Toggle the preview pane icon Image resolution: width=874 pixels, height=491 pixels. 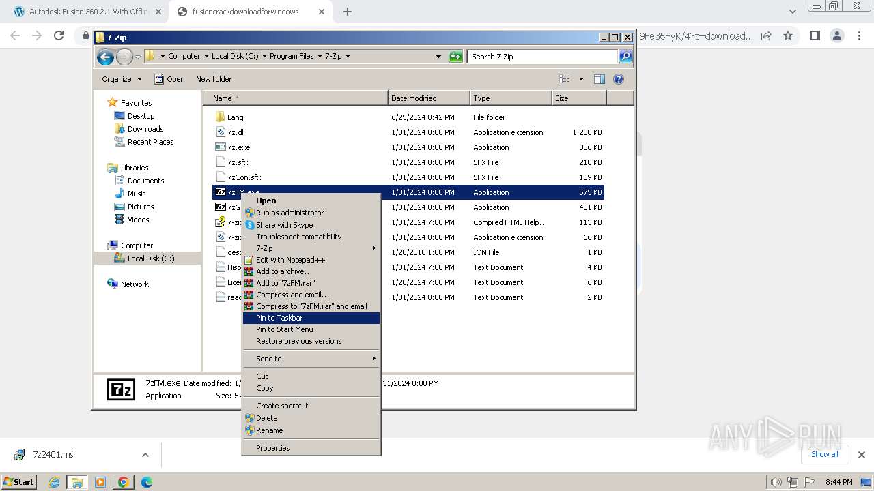click(599, 79)
